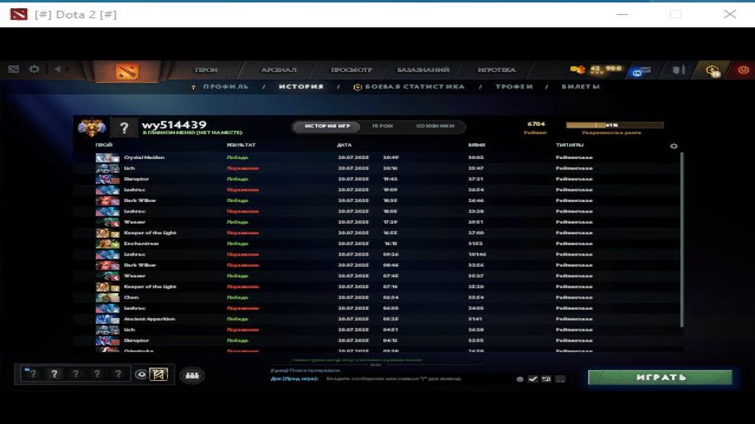Open match table settings gear icon

tap(674, 146)
